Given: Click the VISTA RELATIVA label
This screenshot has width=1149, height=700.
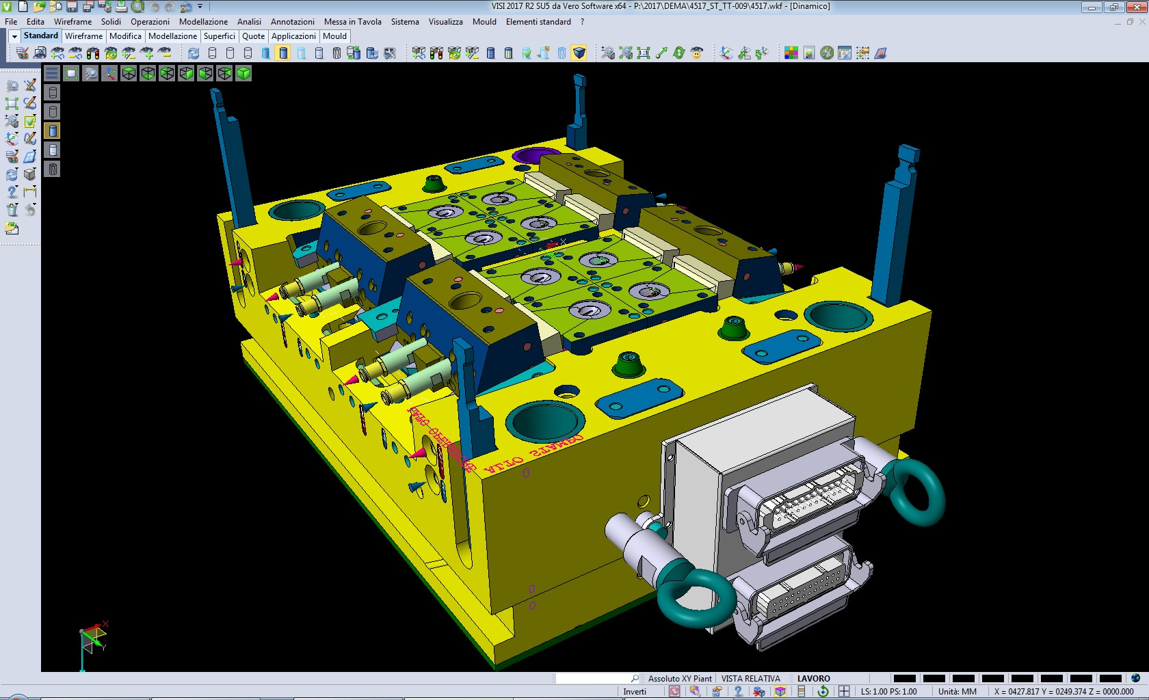Looking at the screenshot, I should [x=750, y=679].
